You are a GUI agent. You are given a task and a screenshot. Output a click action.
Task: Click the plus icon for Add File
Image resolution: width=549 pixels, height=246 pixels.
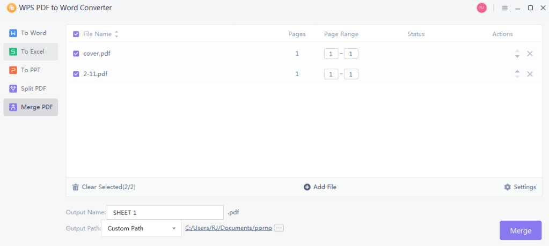coord(307,187)
